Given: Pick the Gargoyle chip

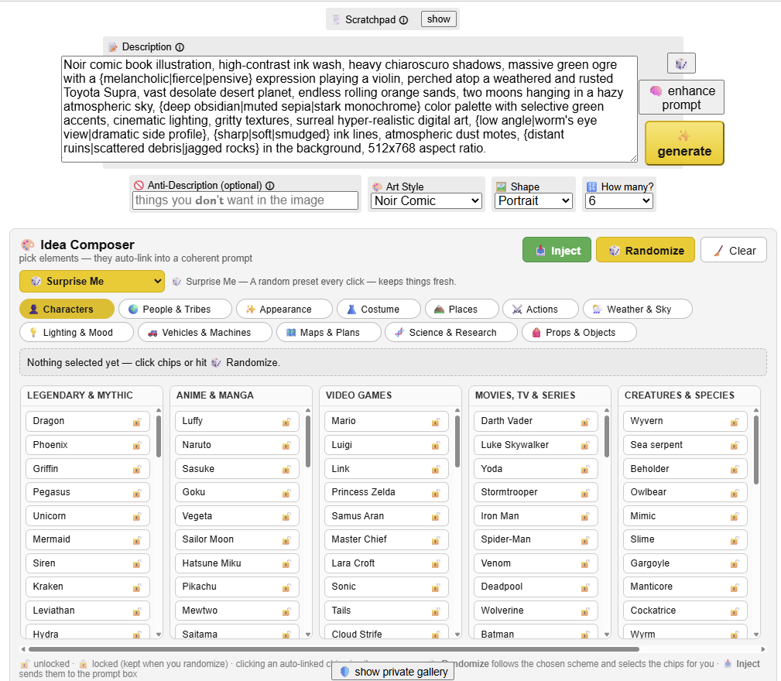Looking at the screenshot, I should pos(685,563).
